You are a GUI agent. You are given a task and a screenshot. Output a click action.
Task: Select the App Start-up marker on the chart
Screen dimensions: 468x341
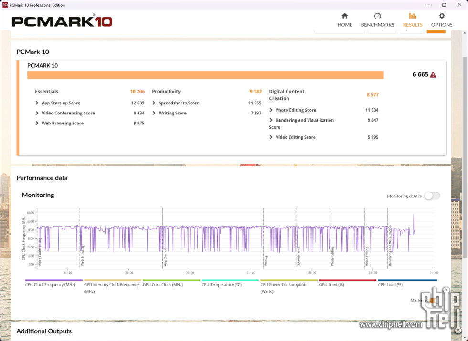tap(165, 257)
